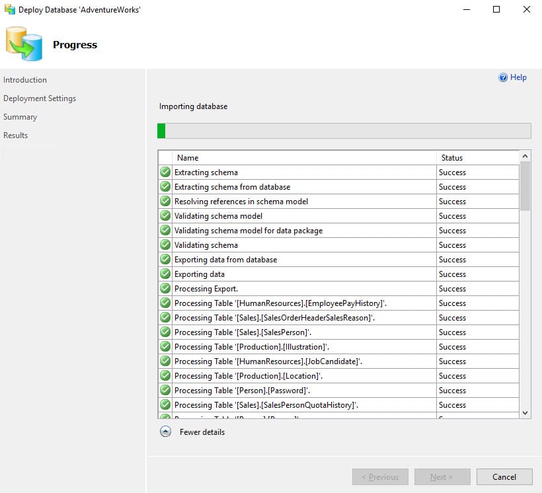Open the Help link
This screenshot has height=493, width=542.
tap(518, 77)
